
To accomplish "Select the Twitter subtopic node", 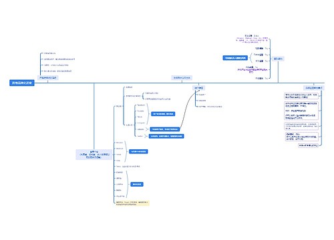I will point(140,136).
